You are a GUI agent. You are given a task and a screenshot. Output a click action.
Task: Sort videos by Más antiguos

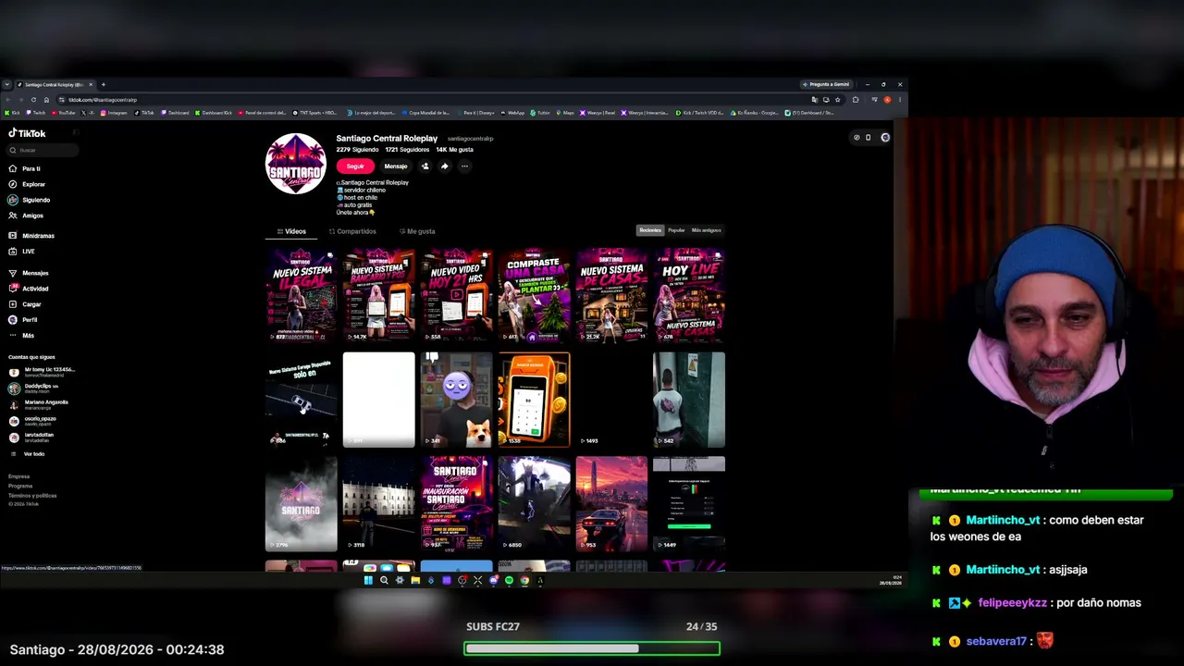706,230
